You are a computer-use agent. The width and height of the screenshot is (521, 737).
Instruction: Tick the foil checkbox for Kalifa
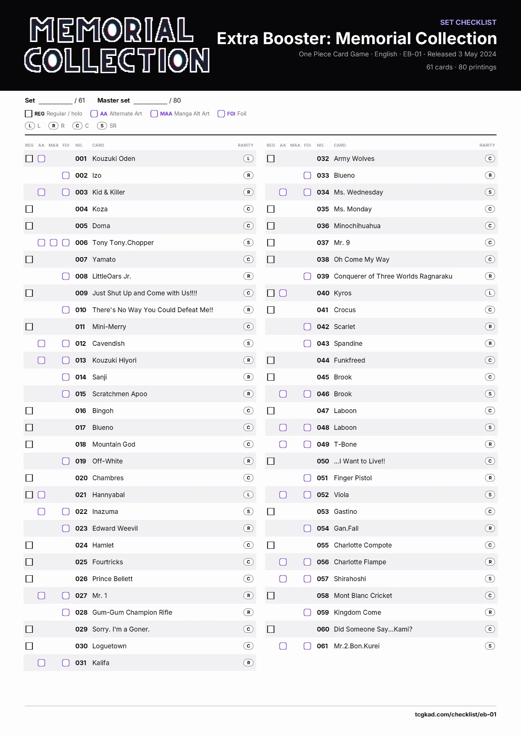click(x=66, y=663)
